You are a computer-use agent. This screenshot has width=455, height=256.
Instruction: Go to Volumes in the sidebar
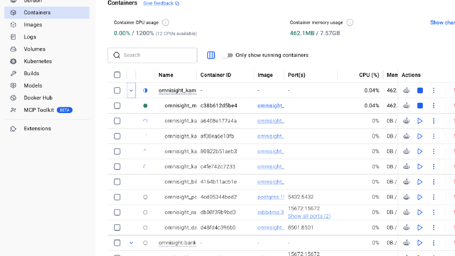(46, 49)
